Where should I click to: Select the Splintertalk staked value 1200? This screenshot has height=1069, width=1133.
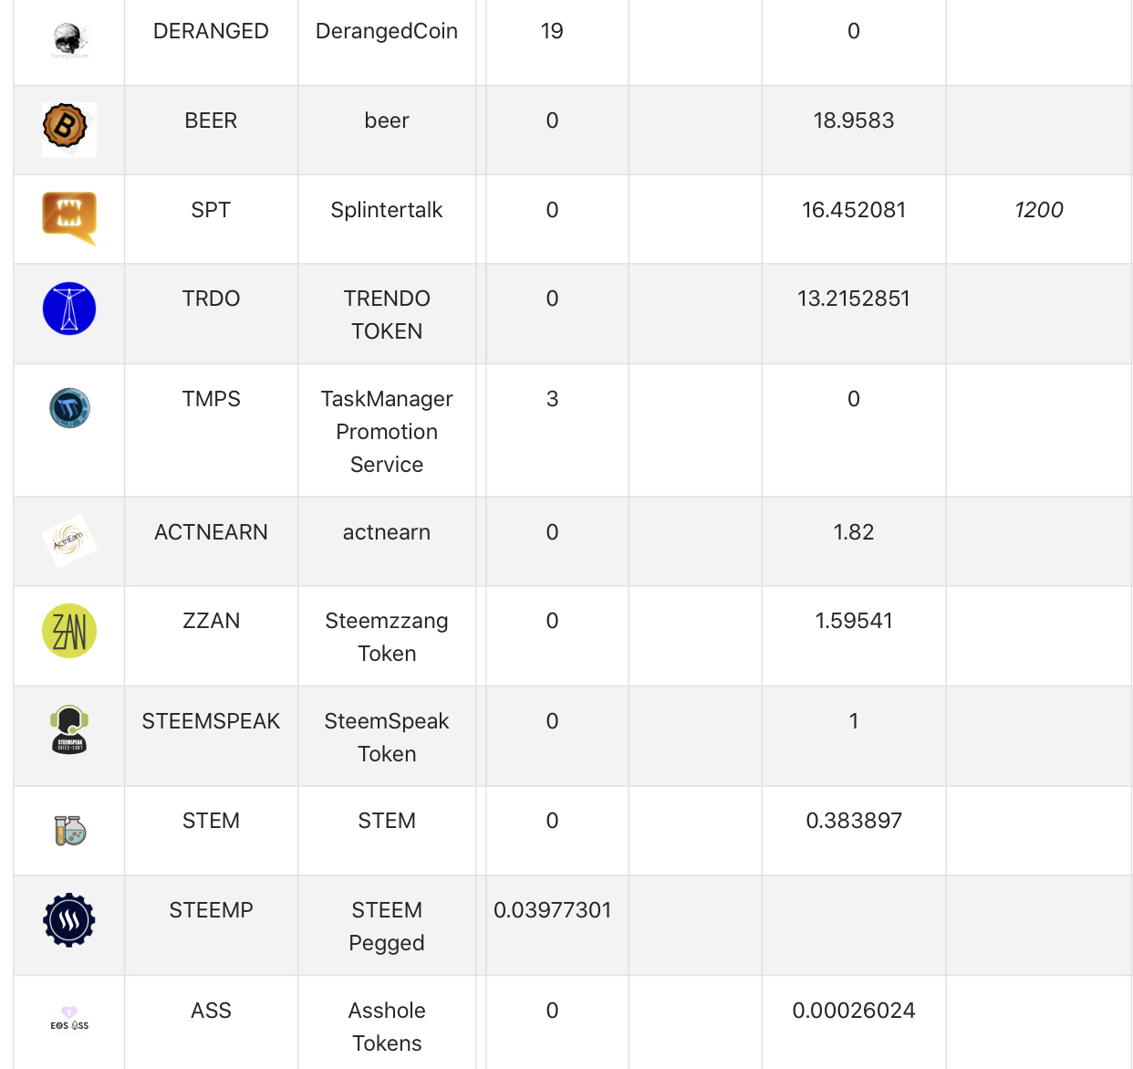1038,210
